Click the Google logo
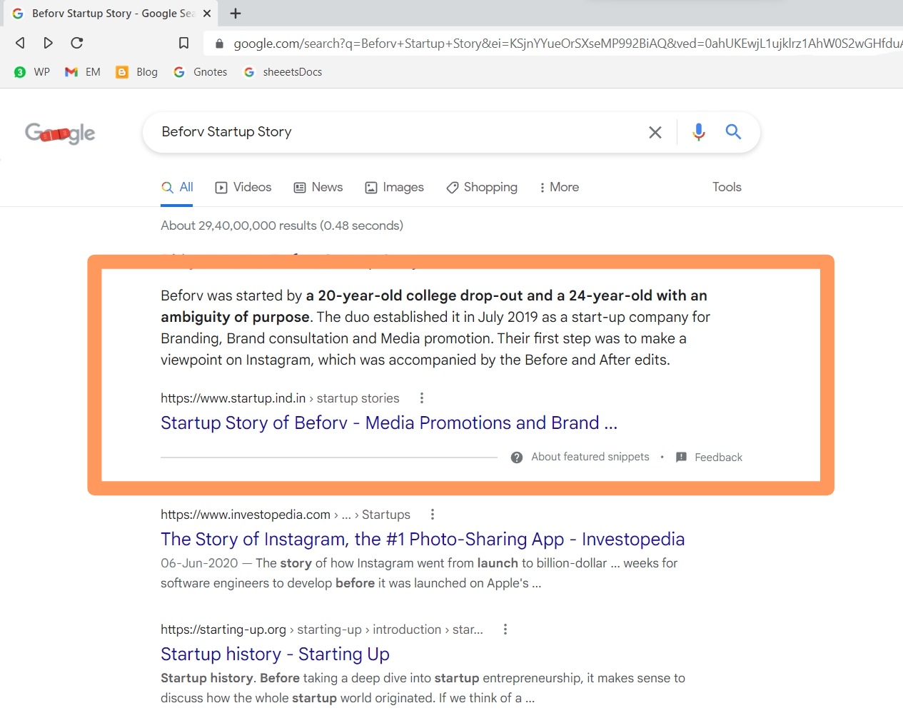This screenshot has height=728, width=903. pos(60,133)
